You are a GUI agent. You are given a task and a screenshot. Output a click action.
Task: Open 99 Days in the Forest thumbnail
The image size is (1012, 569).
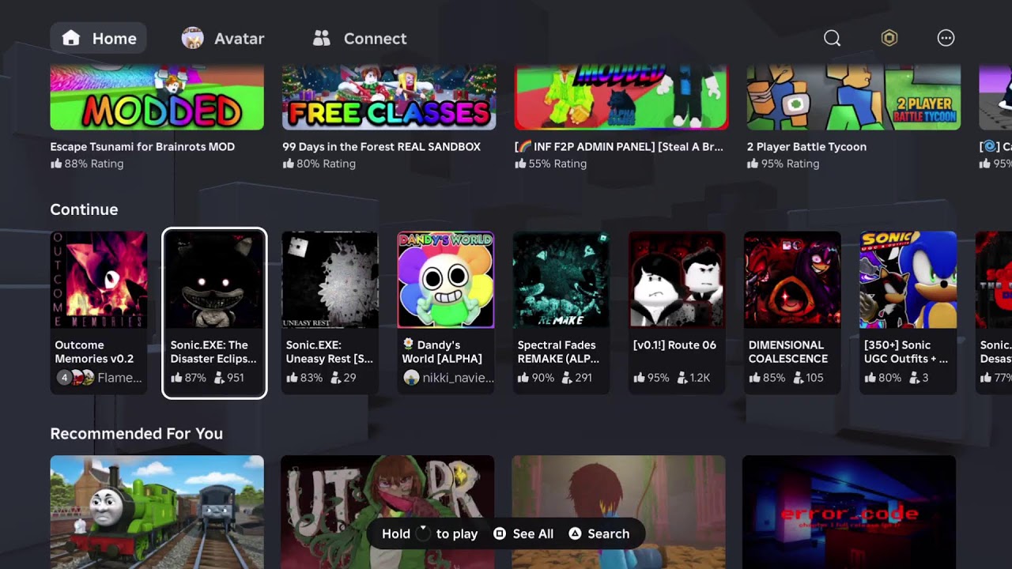(x=389, y=97)
